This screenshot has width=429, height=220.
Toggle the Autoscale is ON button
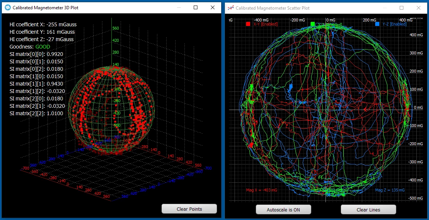point(284,210)
